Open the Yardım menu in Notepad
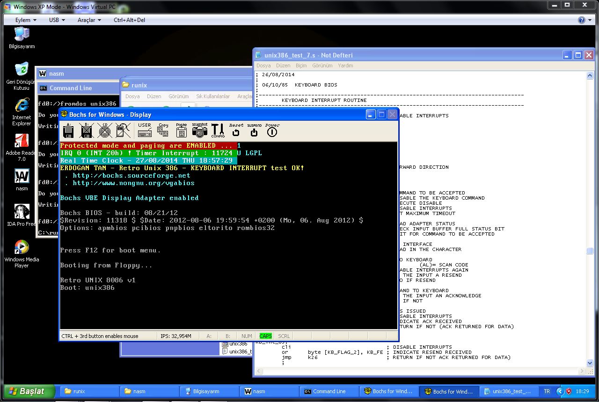The width and height of the screenshot is (599, 402). [x=345, y=66]
